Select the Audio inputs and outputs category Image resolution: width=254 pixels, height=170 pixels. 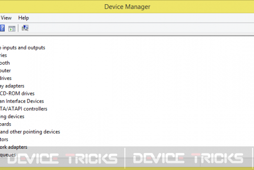(x=23, y=48)
